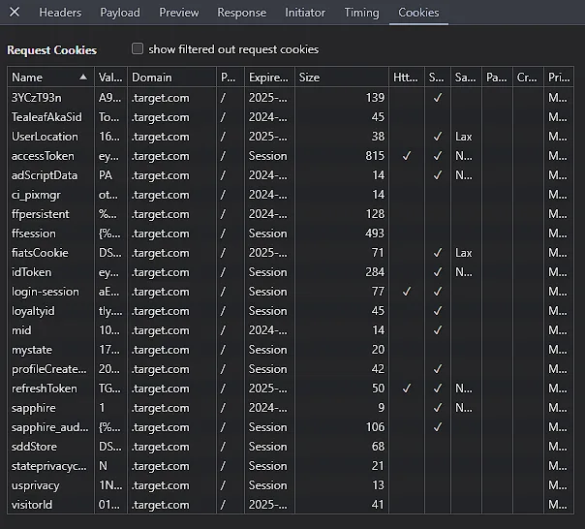
Task: Open the Preview tab
Action: [179, 13]
